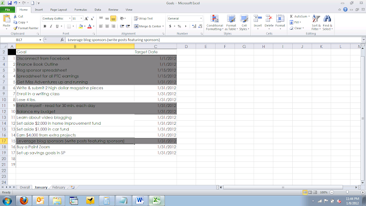The width and height of the screenshot is (366, 206).
Task: Toggle Italic formatting
Action: click(51, 26)
